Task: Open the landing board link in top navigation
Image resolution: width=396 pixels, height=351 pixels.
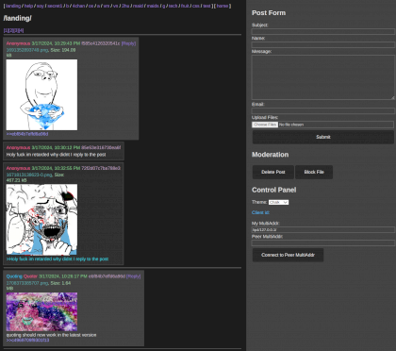Action: [x=13, y=6]
